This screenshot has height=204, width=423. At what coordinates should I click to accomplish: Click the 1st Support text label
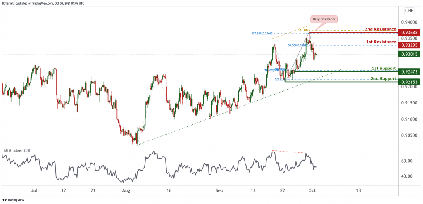coord(383,68)
